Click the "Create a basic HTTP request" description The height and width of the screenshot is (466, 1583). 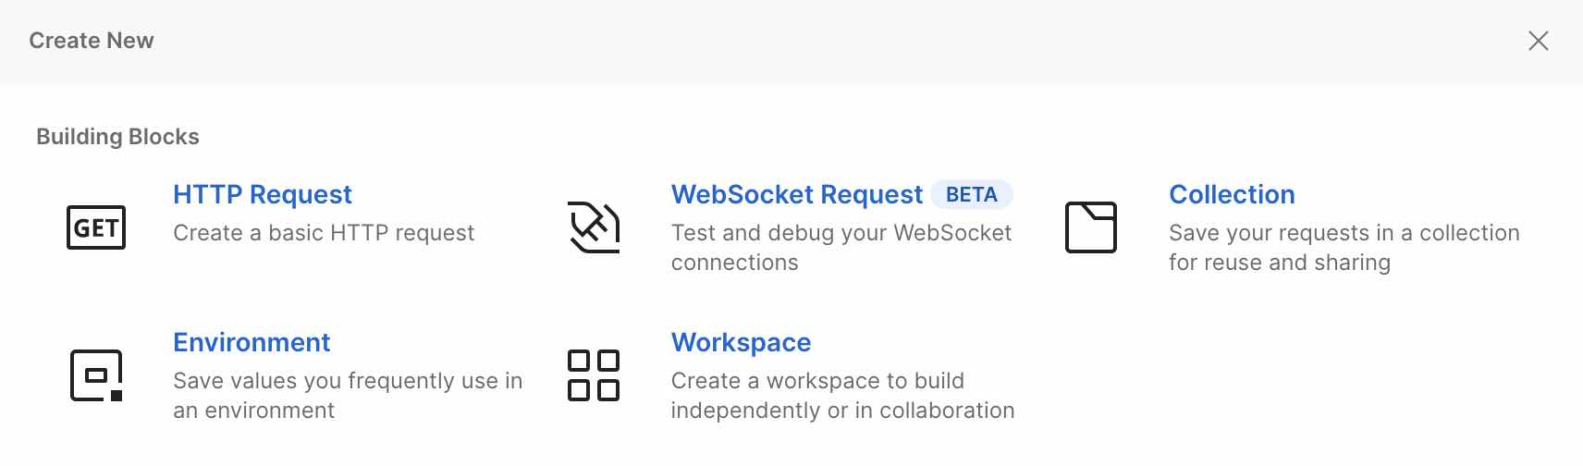(x=324, y=233)
